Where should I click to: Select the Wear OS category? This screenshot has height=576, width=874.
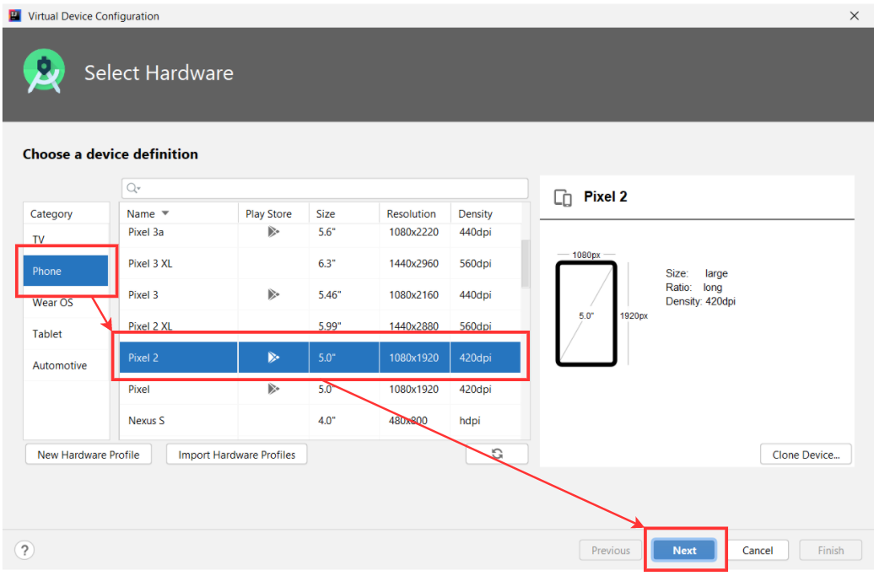coord(67,303)
